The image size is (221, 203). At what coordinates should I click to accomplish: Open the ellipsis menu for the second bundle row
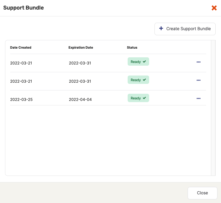coord(199,80)
